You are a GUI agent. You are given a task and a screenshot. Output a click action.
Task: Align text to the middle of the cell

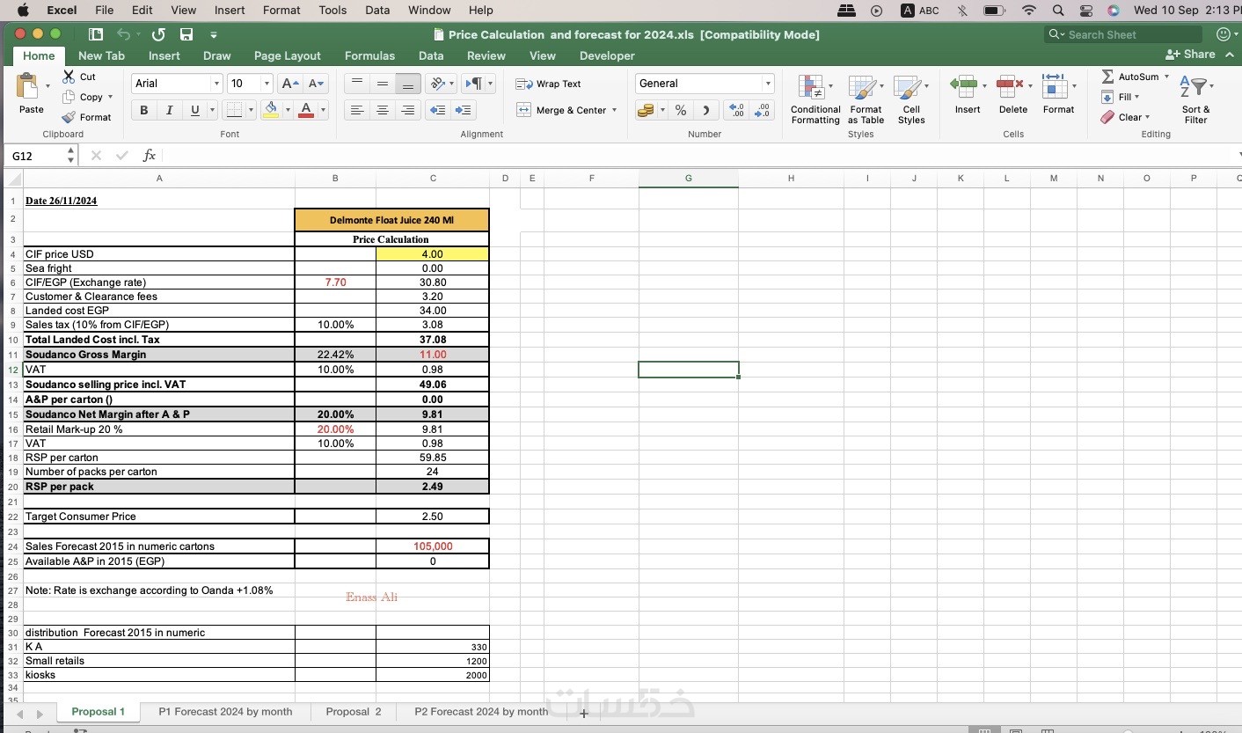click(382, 84)
